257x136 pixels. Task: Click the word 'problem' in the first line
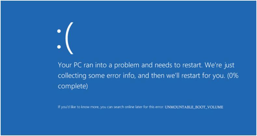[x=127, y=66]
